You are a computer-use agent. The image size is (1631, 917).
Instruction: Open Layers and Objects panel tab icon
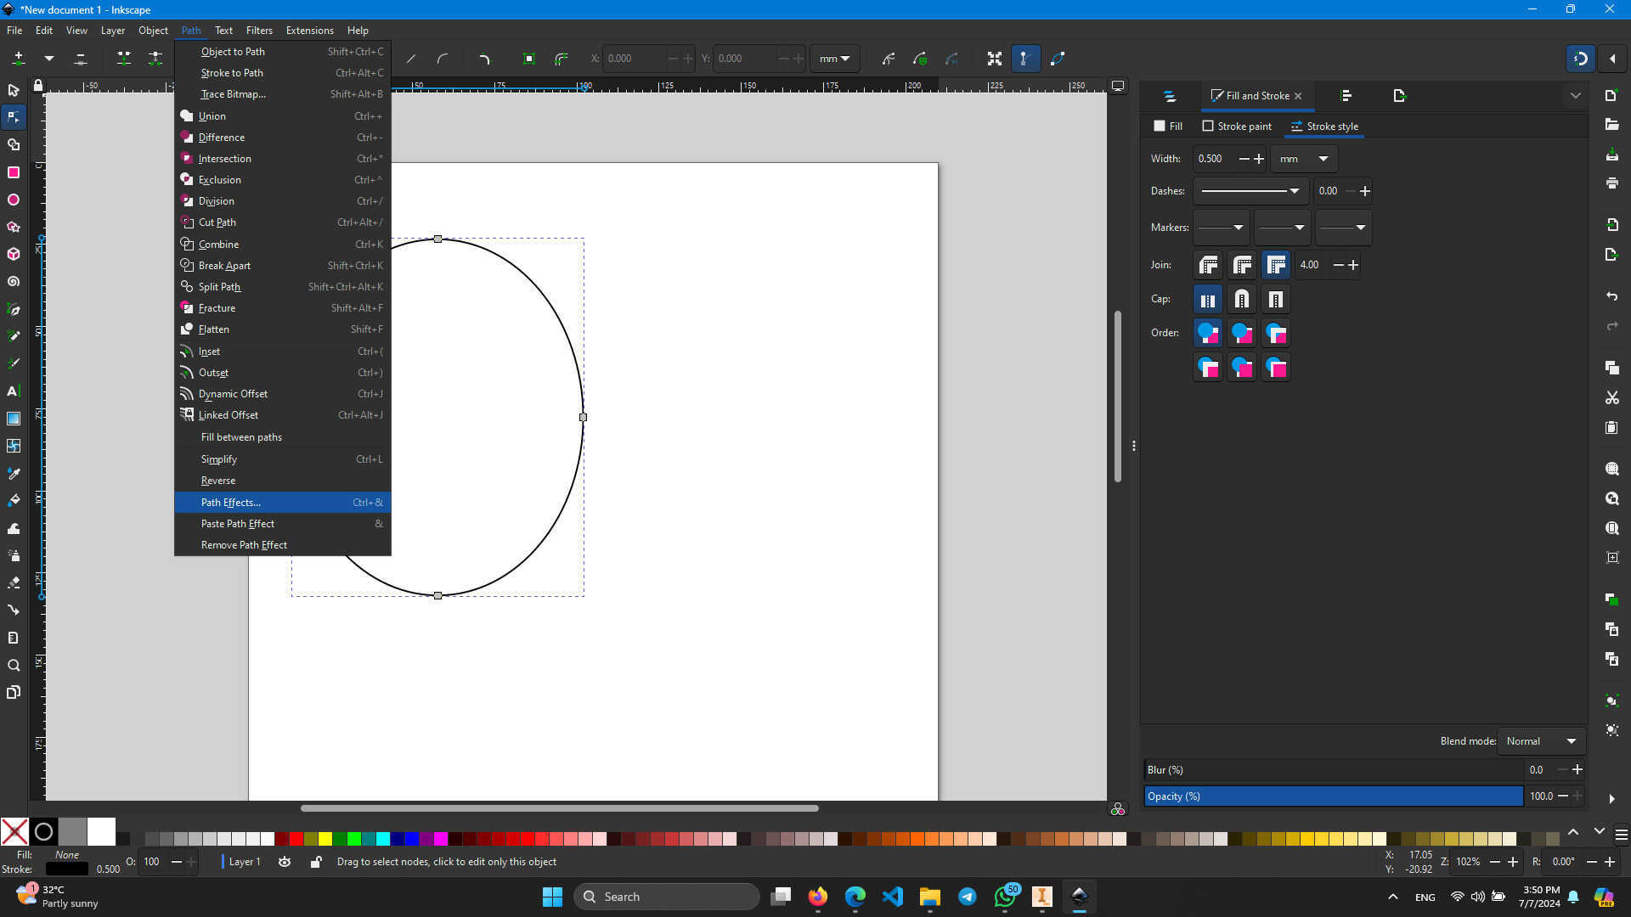[1170, 96]
